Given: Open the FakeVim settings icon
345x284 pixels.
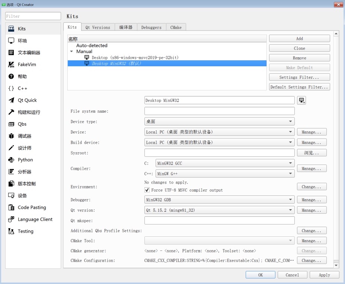Looking at the screenshot, I should point(11,64).
